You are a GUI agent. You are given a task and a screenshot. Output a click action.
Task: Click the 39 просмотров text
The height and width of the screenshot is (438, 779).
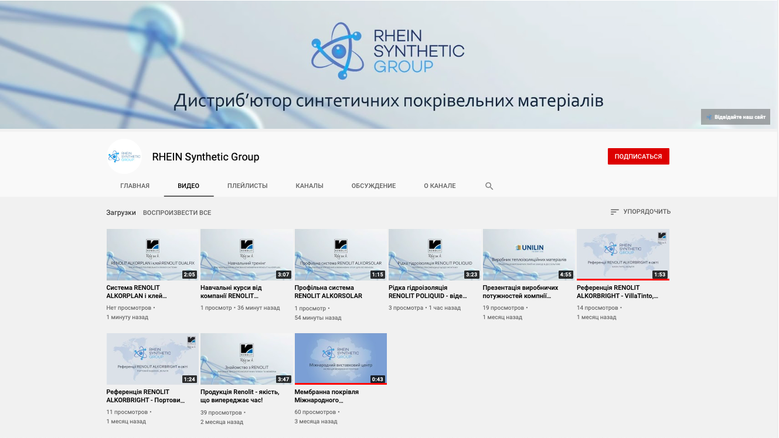(x=222, y=412)
